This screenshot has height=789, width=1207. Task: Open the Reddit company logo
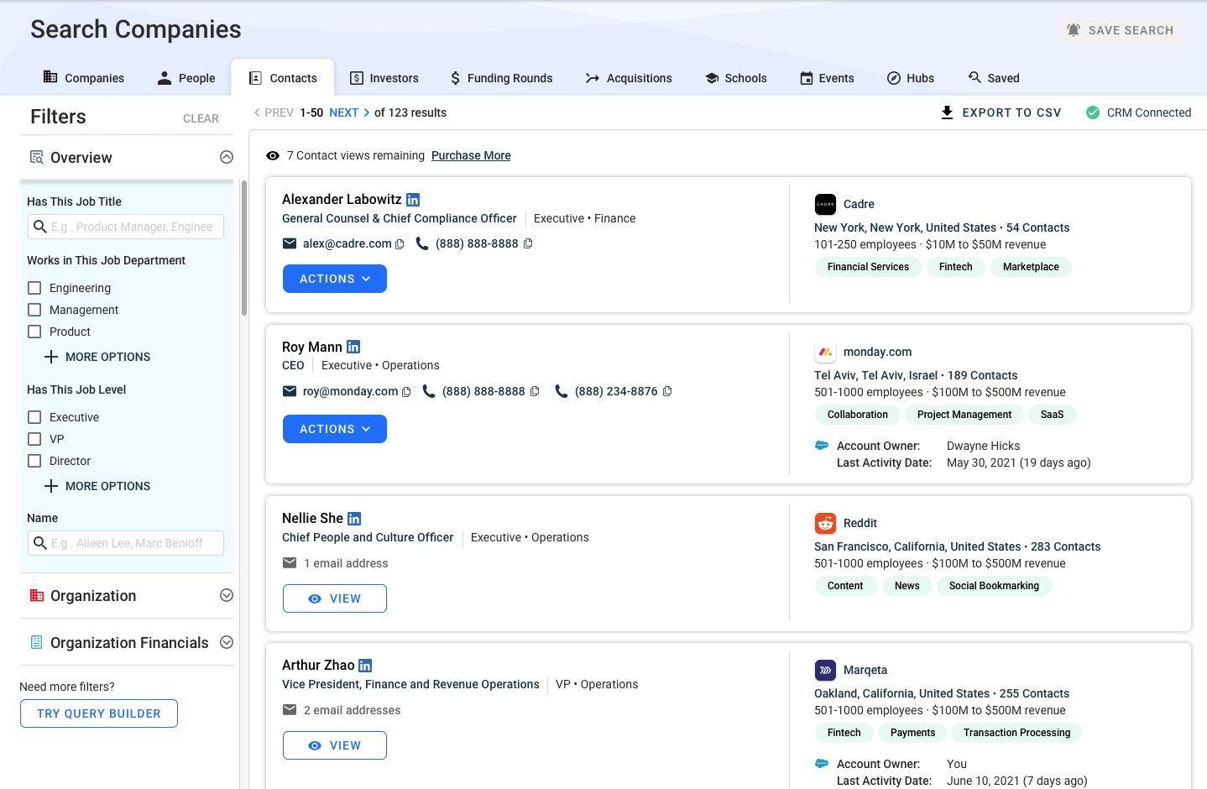point(825,522)
